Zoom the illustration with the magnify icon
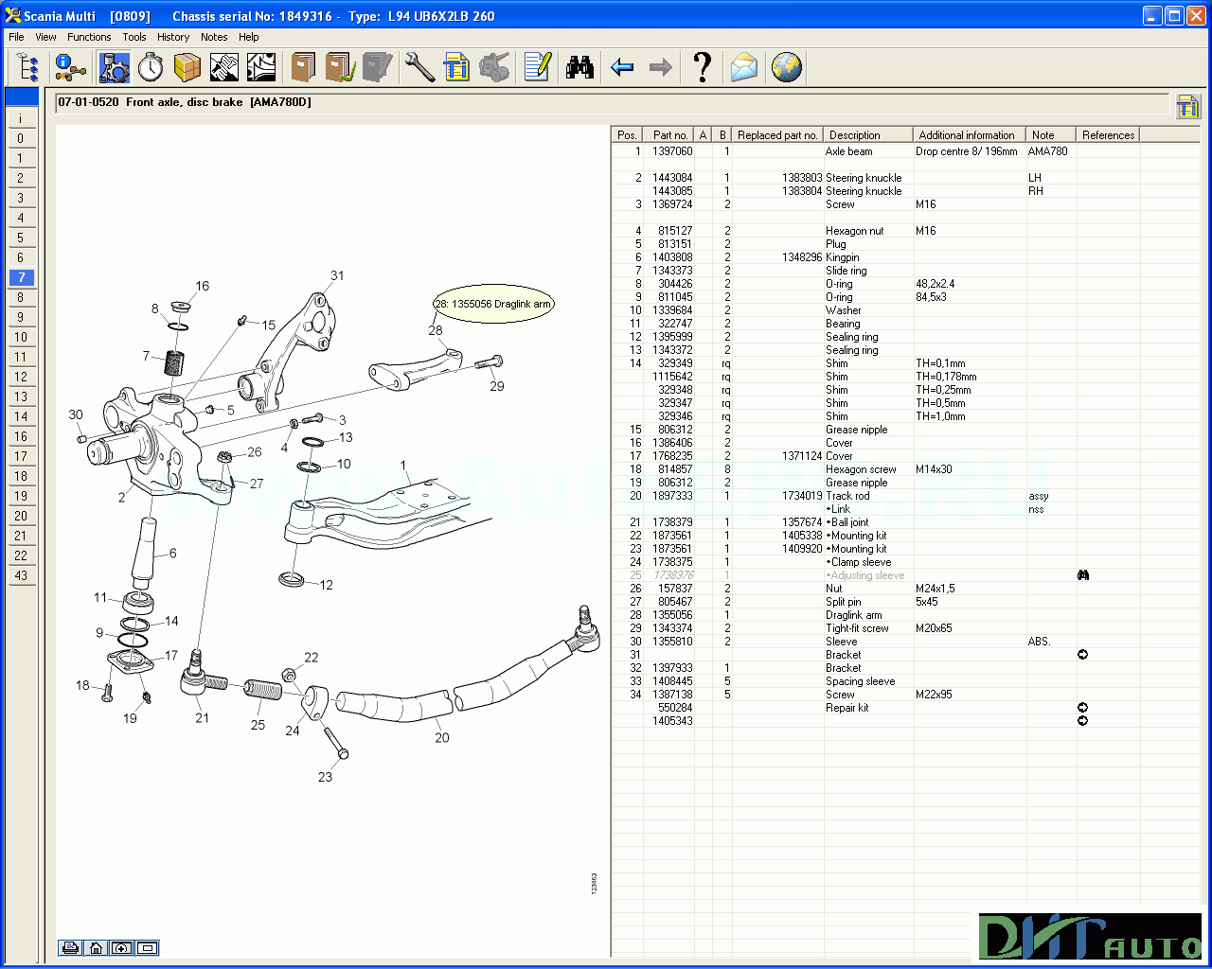Viewport: 1212px width, 969px height. click(121, 947)
